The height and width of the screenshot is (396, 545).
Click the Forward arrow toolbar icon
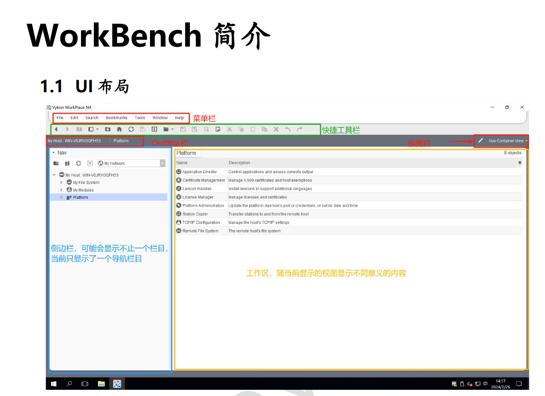coord(67,129)
